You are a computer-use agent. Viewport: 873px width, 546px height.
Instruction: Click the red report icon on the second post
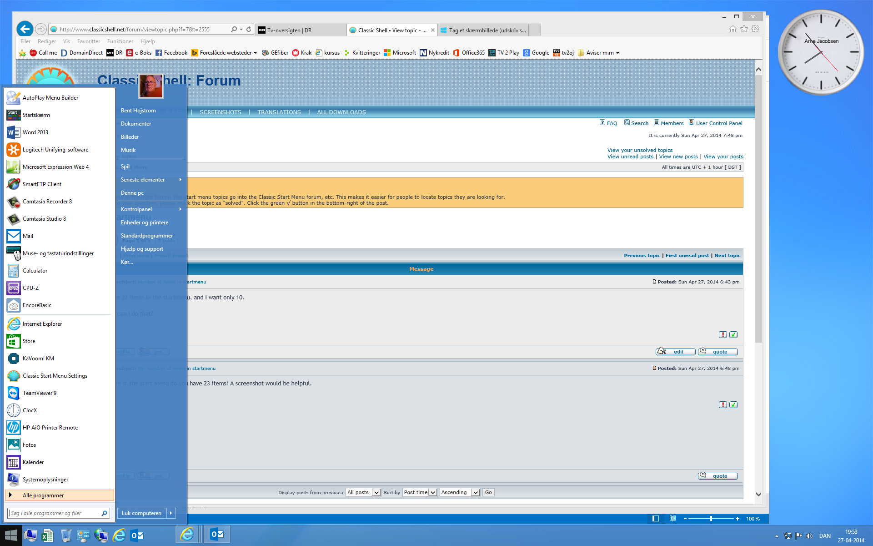click(722, 405)
